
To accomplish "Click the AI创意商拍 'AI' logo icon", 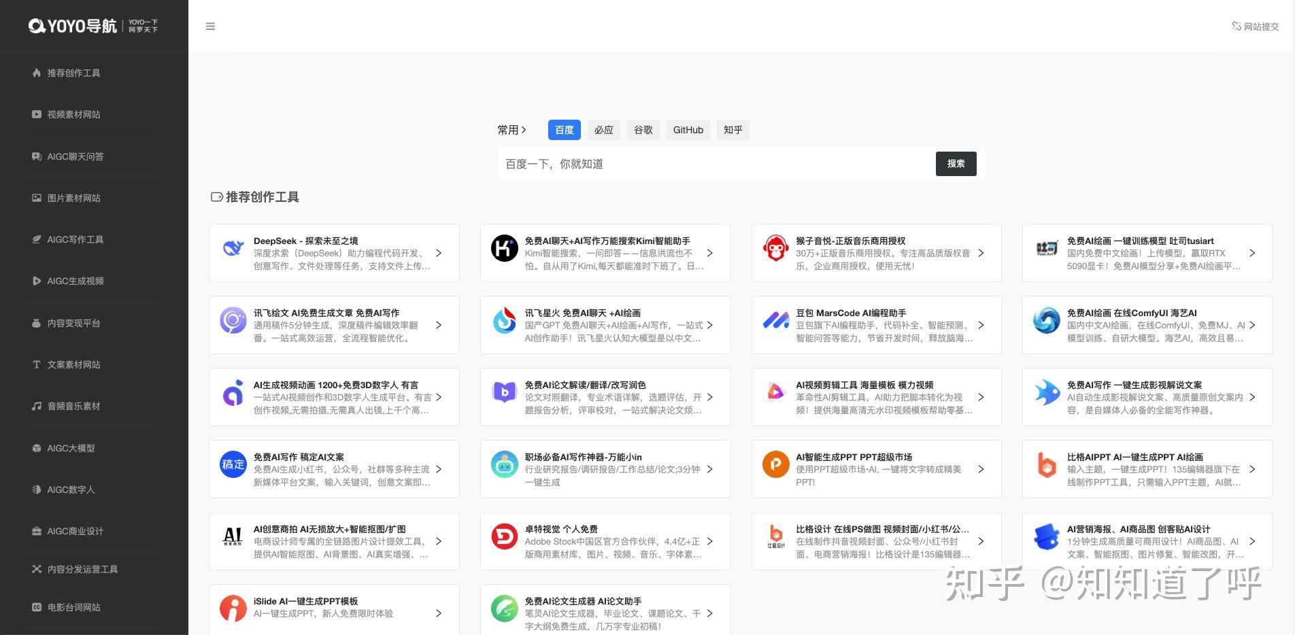I will 233,536.
